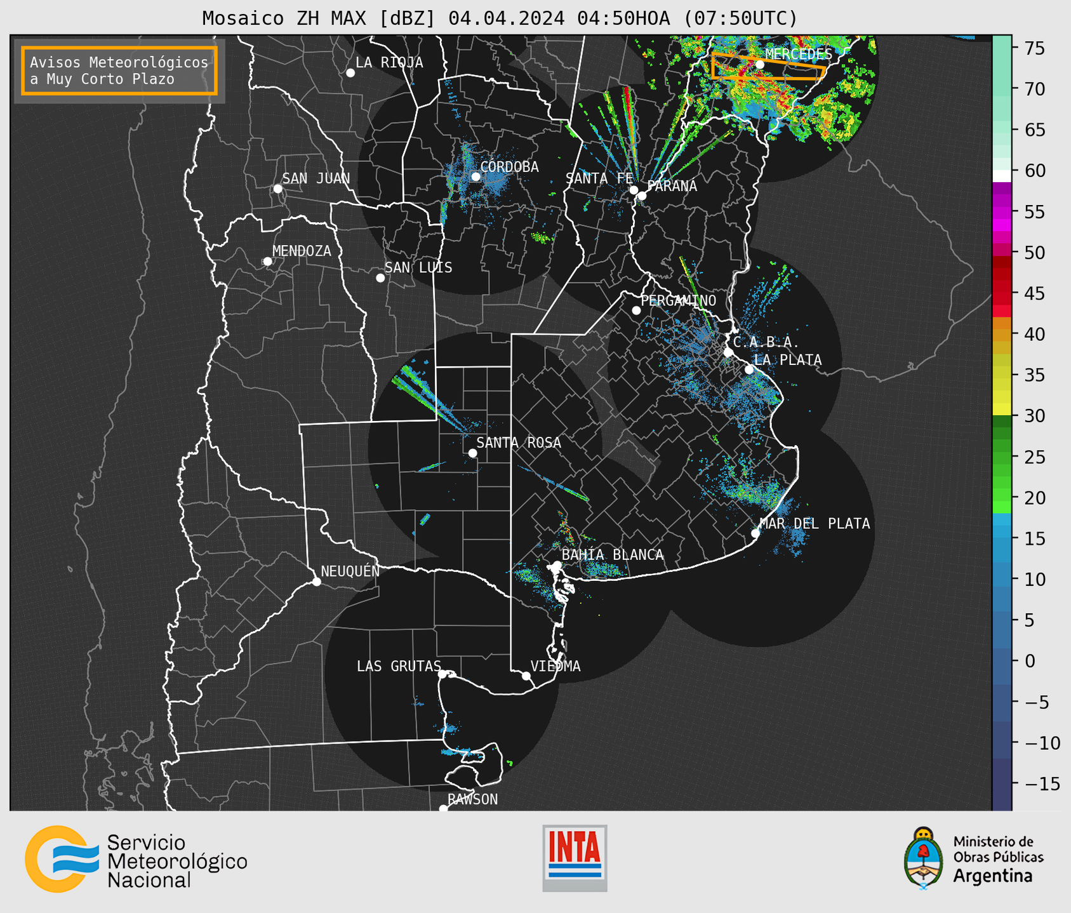Click the INTA logo

click(x=575, y=858)
